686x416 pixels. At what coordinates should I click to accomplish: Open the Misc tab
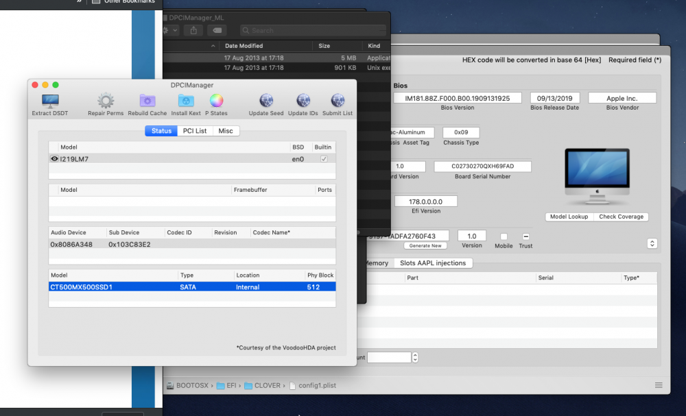tap(226, 131)
